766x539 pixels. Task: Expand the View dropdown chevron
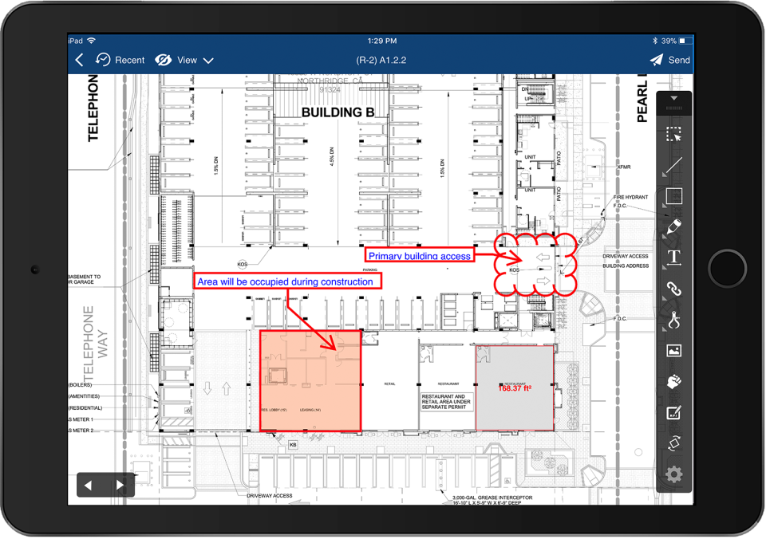(208, 61)
